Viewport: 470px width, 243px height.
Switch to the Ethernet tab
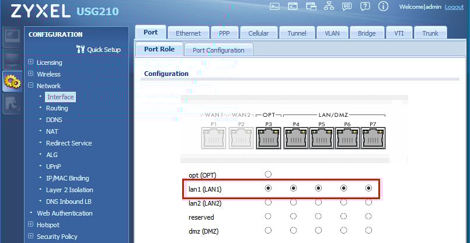pyautogui.click(x=188, y=33)
